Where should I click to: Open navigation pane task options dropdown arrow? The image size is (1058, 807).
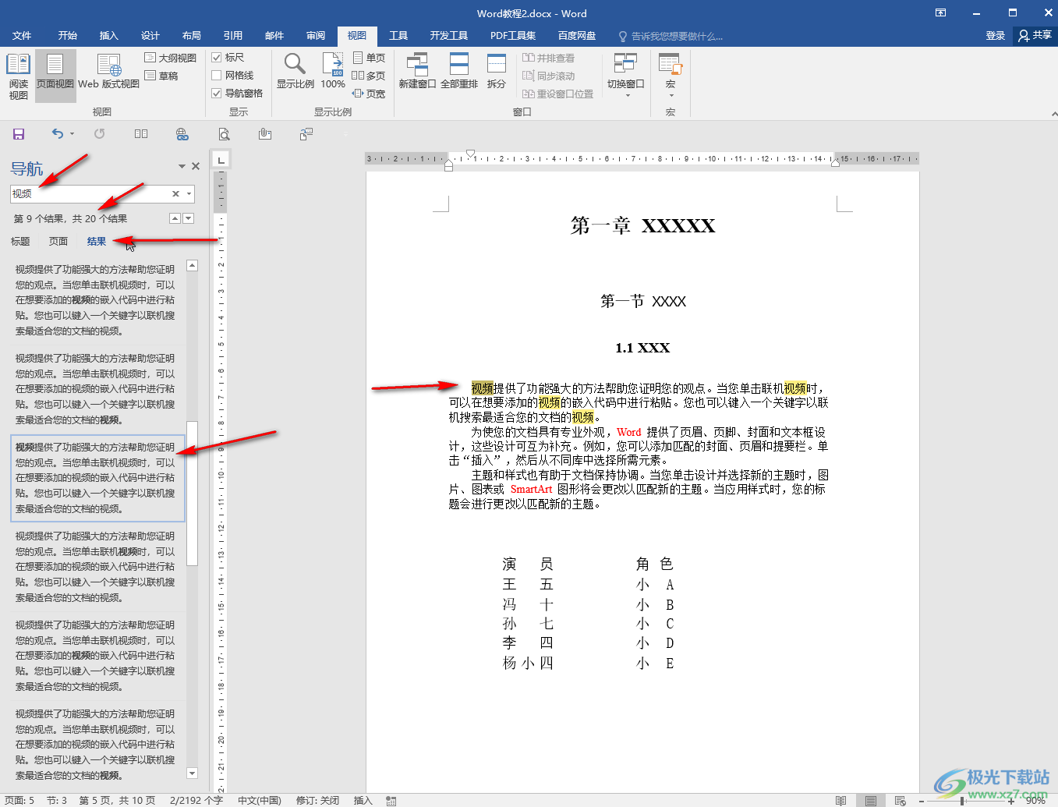click(182, 166)
